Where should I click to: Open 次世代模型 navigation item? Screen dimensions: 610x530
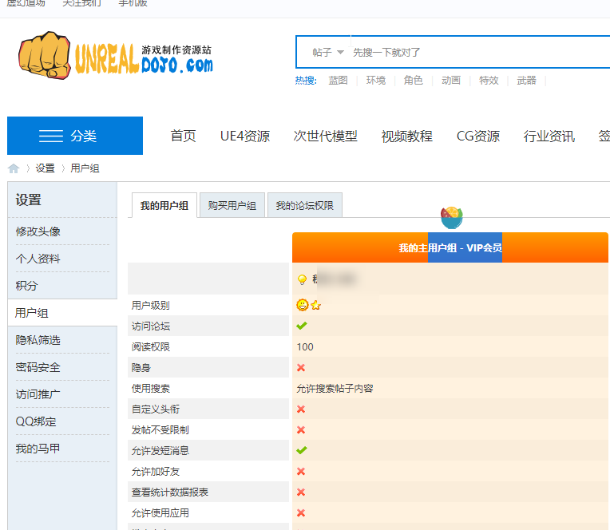pyautogui.click(x=325, y=136)
